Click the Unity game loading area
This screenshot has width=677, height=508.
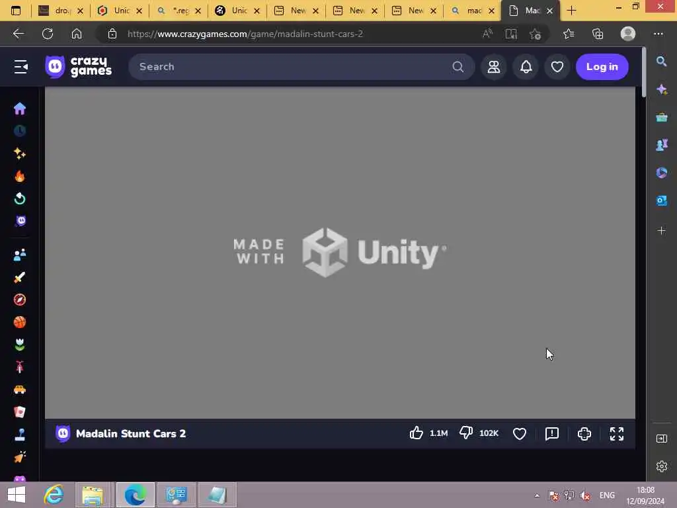click(340, 252)
